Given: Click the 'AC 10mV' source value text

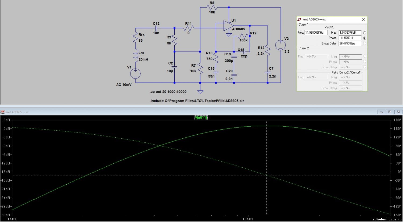Looking at the screenshot, I should pos(124,85).
